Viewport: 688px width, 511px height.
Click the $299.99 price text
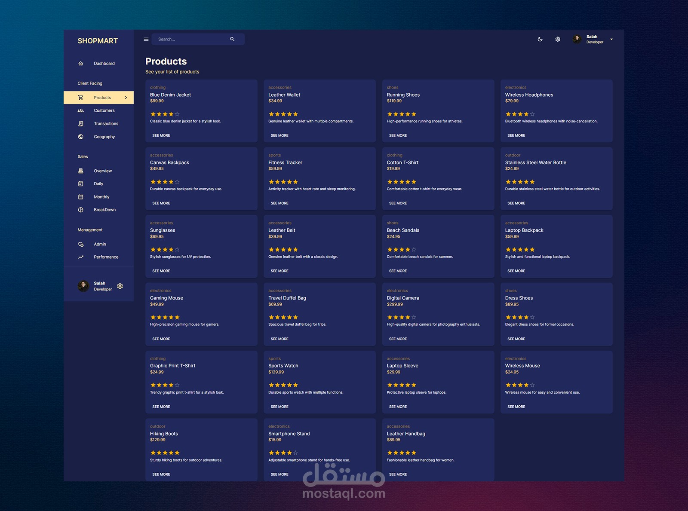(395, 304)
